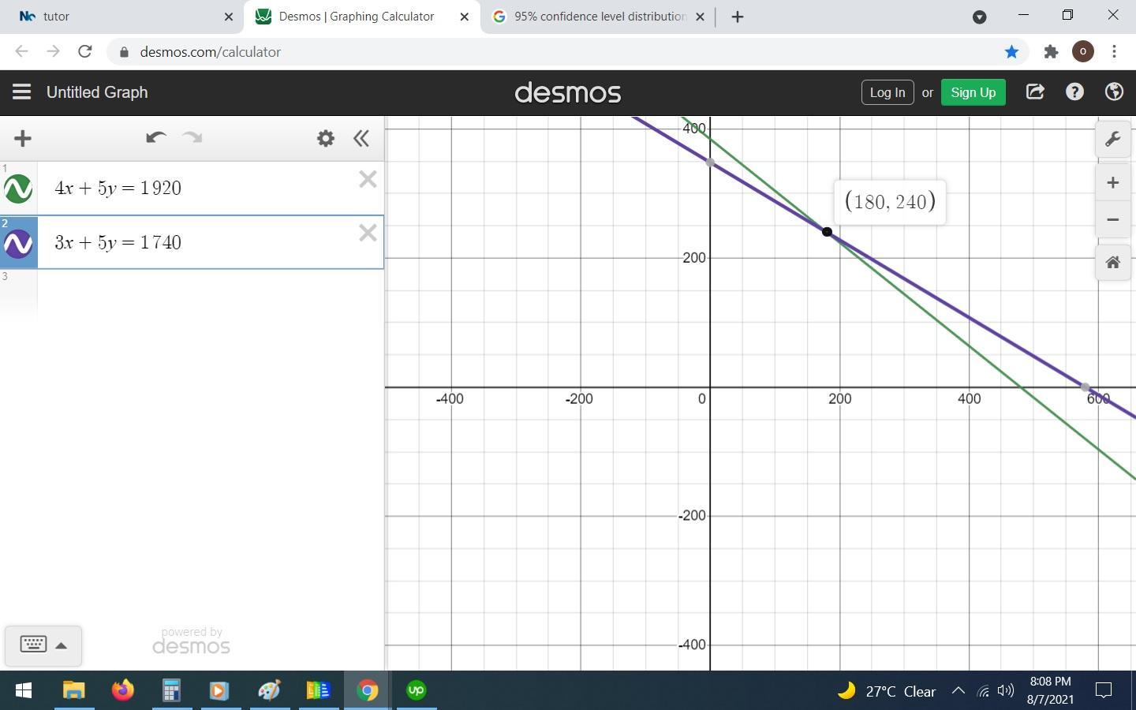Open Chrome tab search dropdown
This screenshot has width=1136, height=710.
980,17
